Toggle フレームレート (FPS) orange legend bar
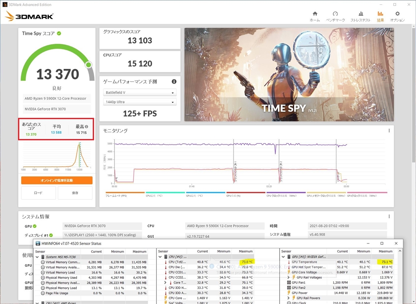The height and width of the screenshot is (304, 416). [x=125, y=193]
